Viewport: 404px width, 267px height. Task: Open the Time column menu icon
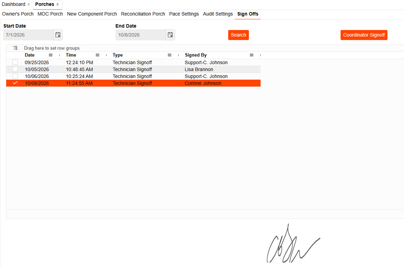click(97, 55)
